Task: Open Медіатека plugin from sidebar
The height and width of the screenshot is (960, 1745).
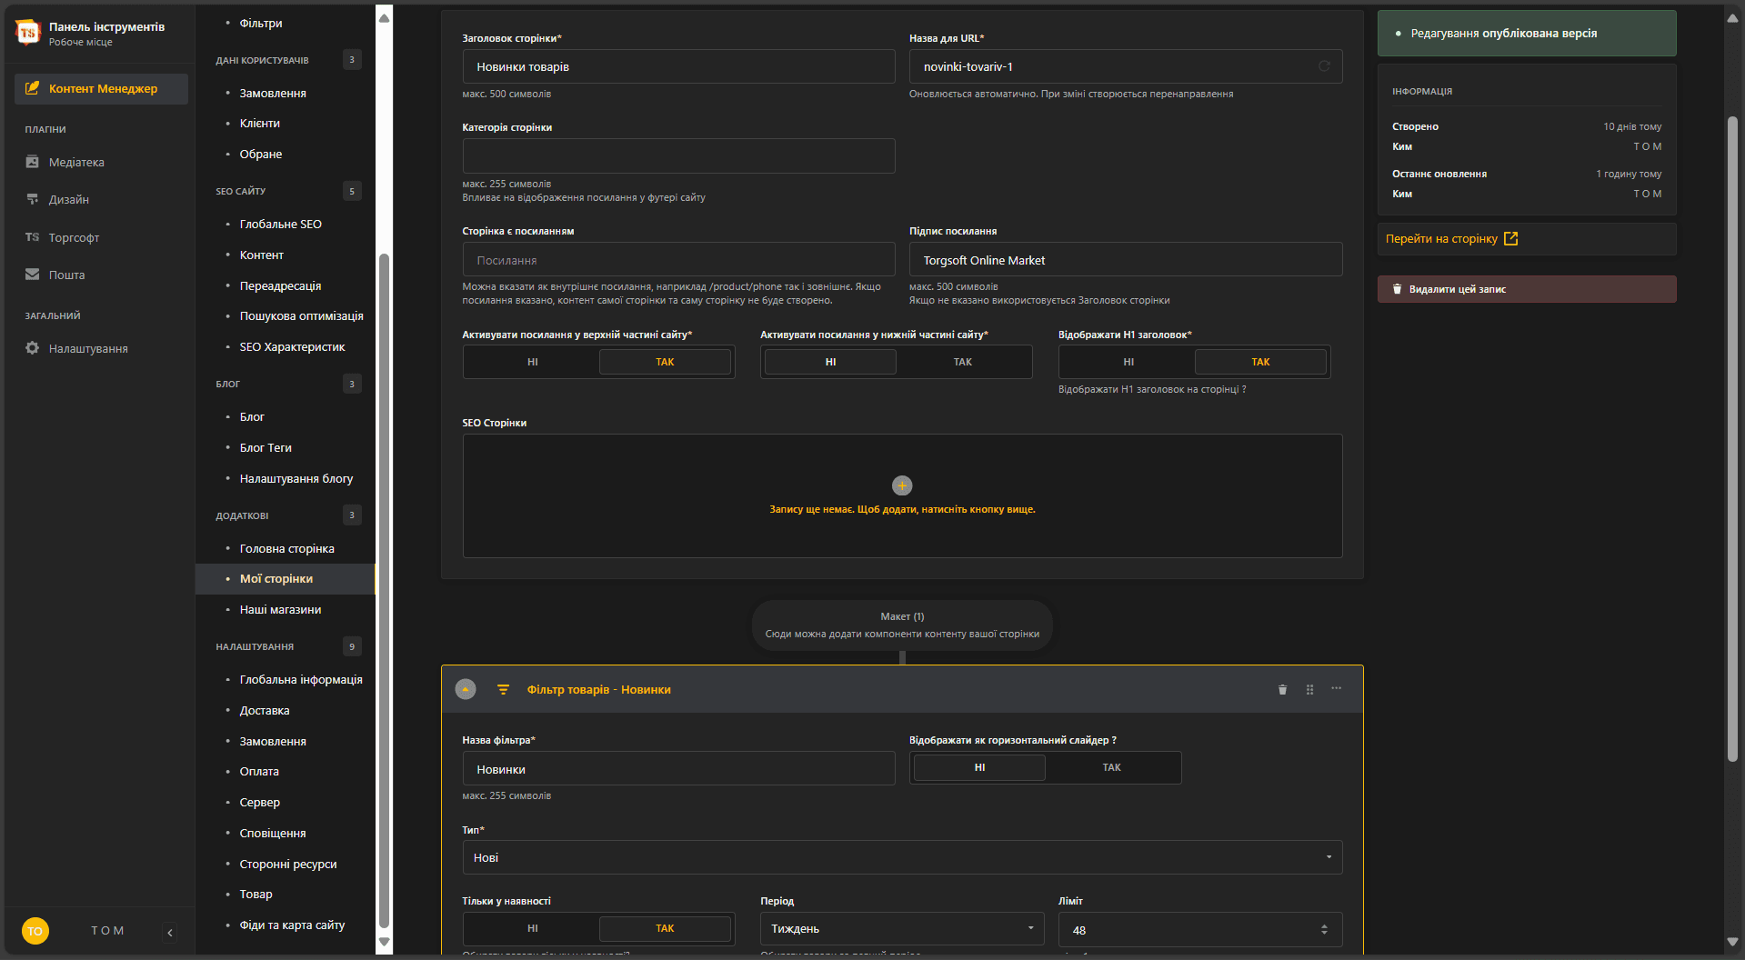Action: pos(76,162)
